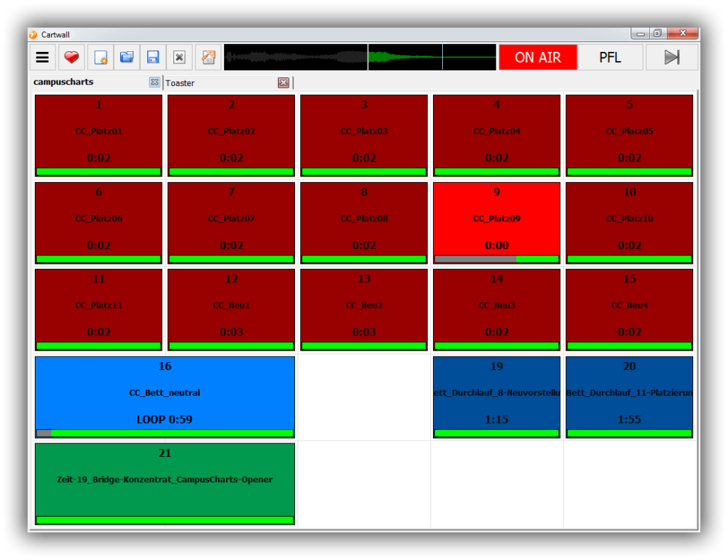Open the hamburger menu
728x560 pixels.
coord(42,57)
